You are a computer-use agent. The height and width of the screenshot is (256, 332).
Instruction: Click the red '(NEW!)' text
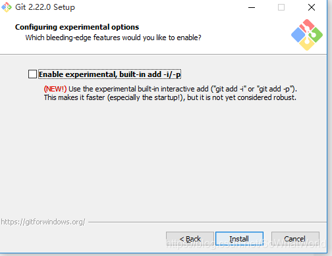coord(55,89)
